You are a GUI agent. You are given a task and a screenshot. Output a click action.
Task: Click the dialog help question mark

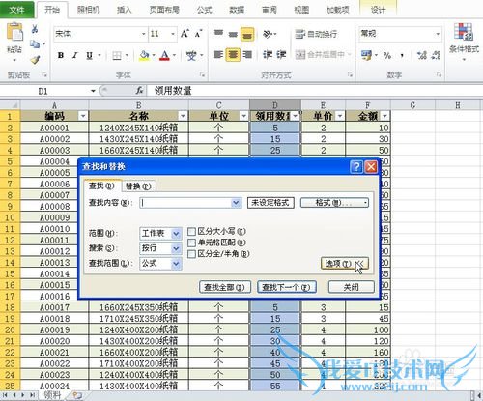(356, 166)
